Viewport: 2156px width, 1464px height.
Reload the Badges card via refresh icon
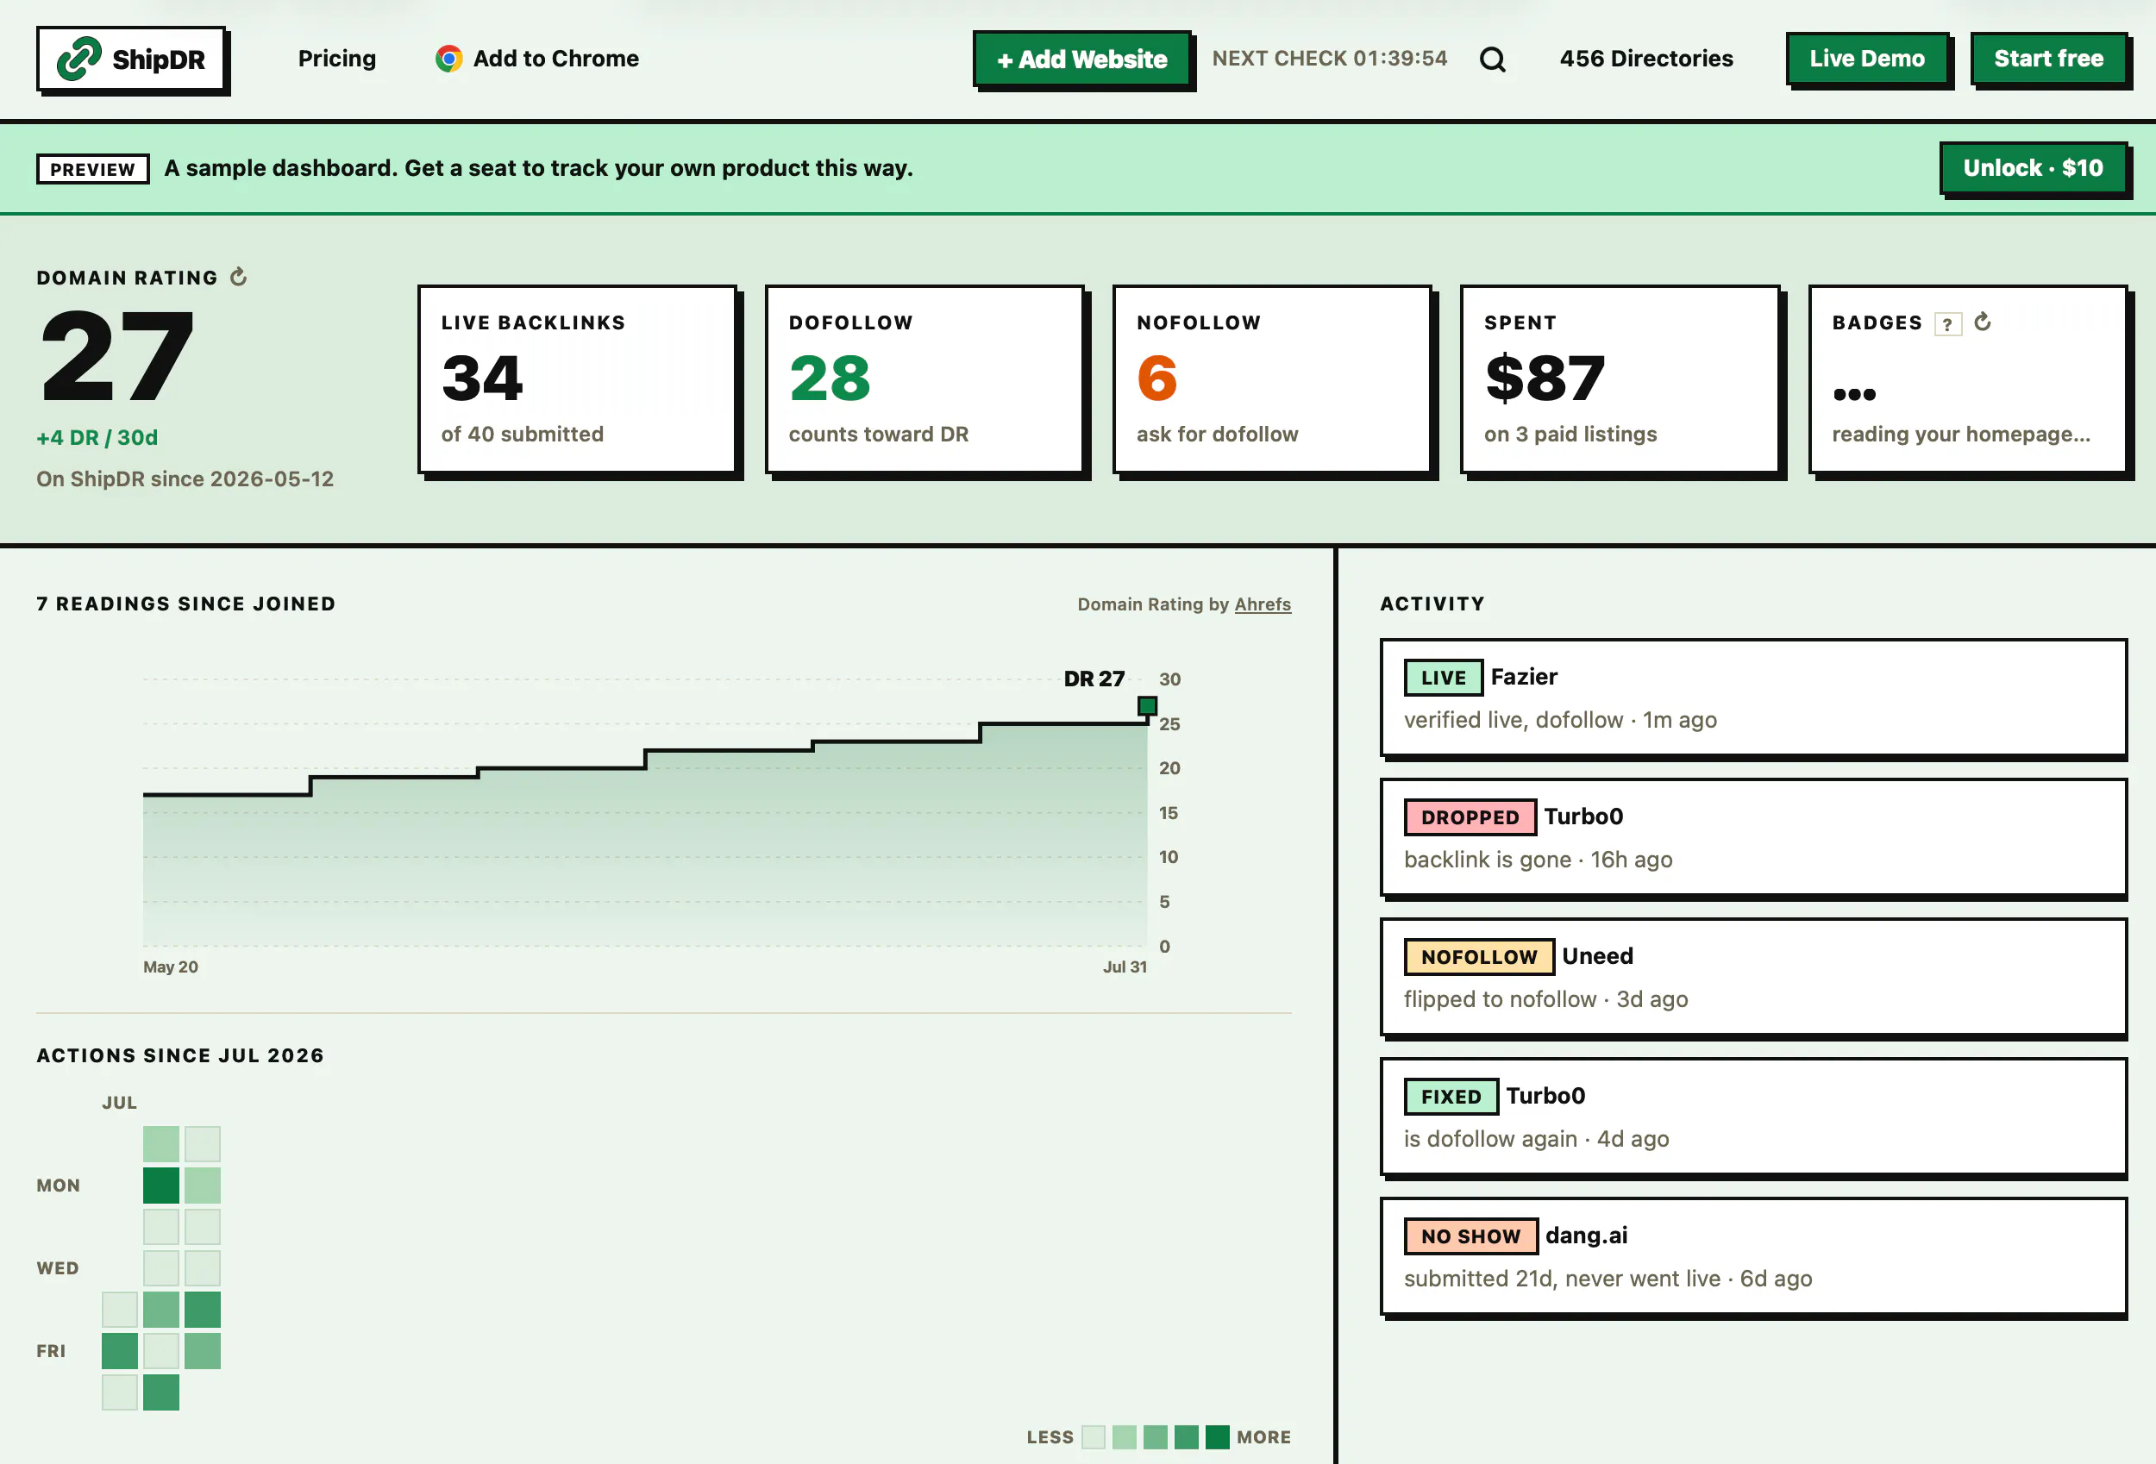1983,322
